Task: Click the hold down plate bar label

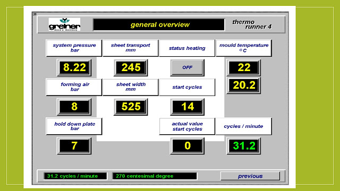Action: pyautogui.click(x=74, y=126)
